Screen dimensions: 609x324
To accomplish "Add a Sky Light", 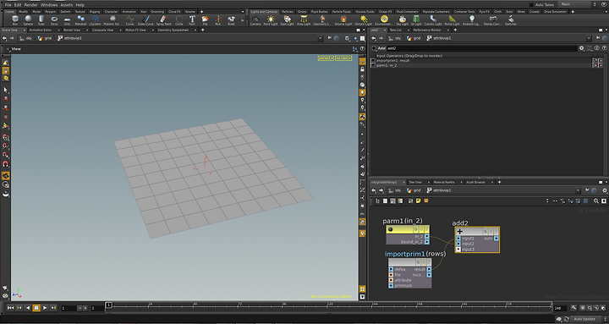I will [x=403, y=19].
